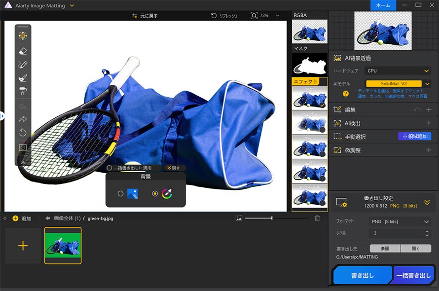Click the trash icon to delete image

(x=317, y=218)
